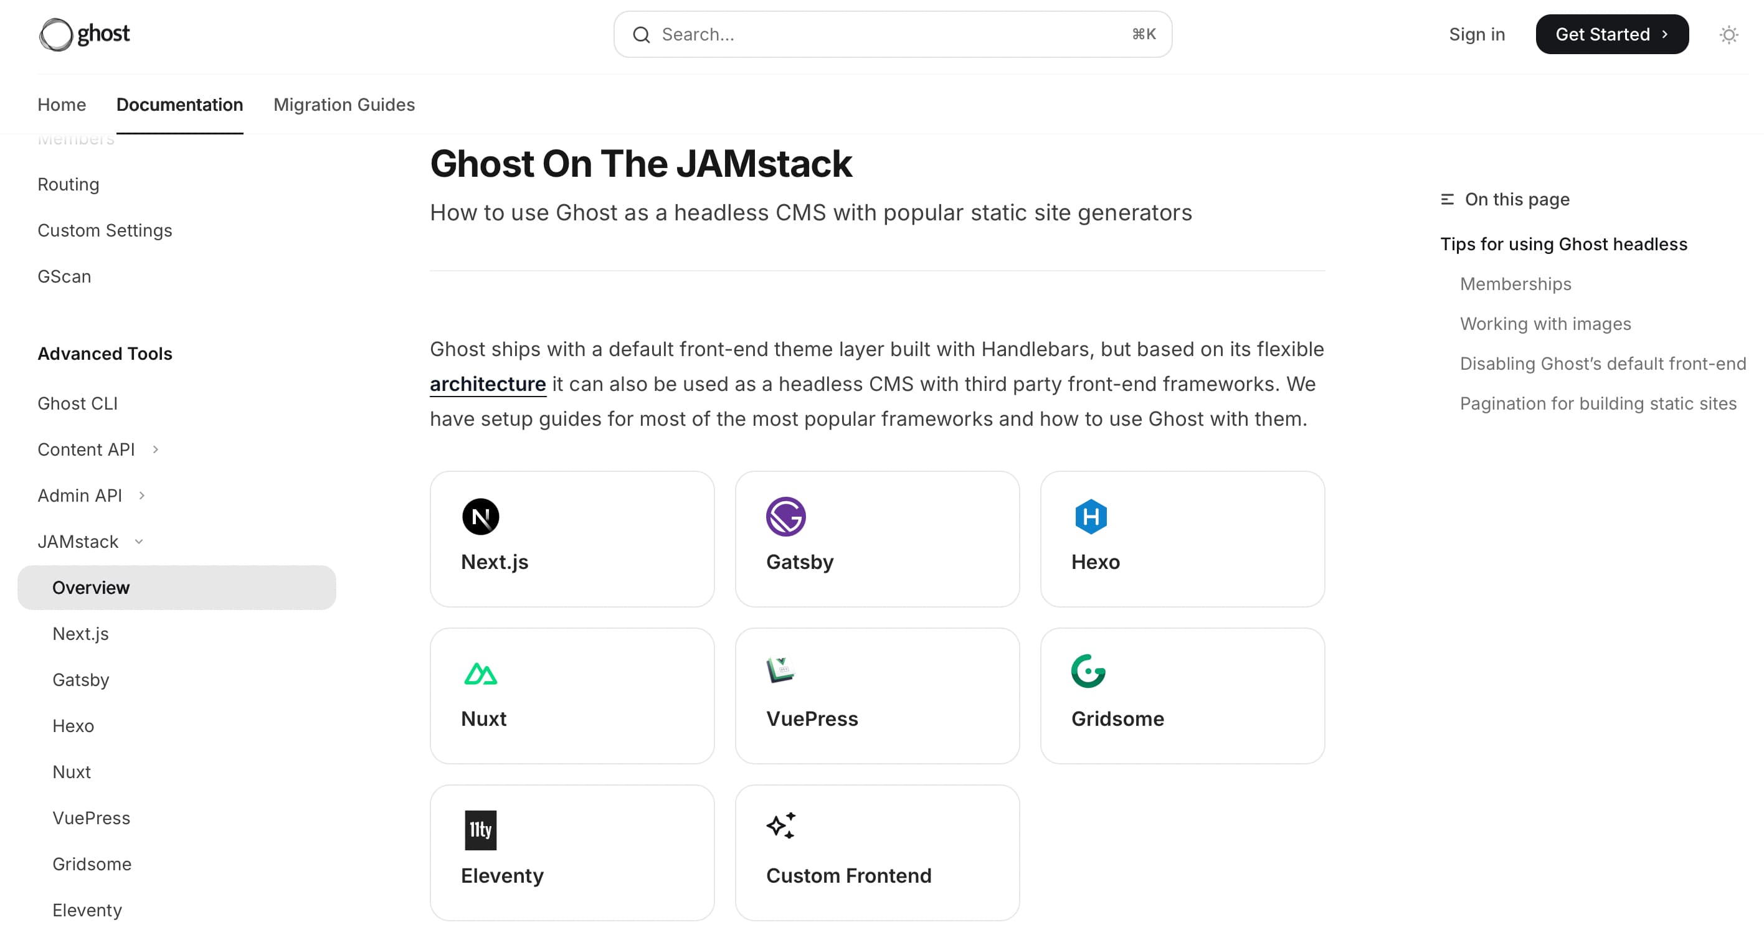Open the 'architecture' hyperlink in the text
Image resolution: width=1764 pixels, height=940 pixels.
point(488,384)
